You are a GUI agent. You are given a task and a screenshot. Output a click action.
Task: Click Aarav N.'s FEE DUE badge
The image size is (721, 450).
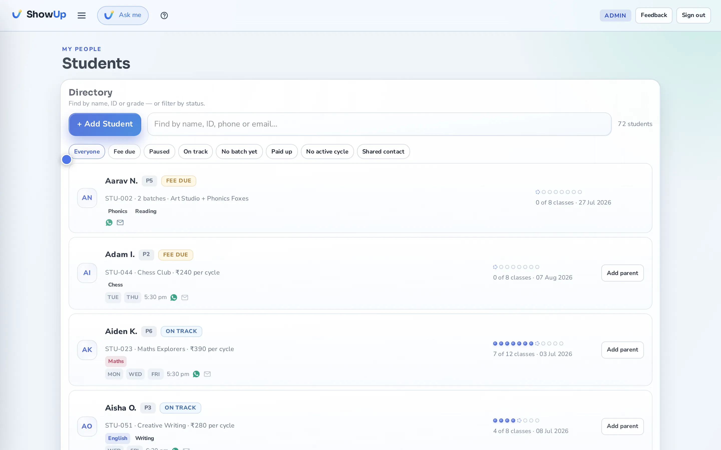(178, 181)
